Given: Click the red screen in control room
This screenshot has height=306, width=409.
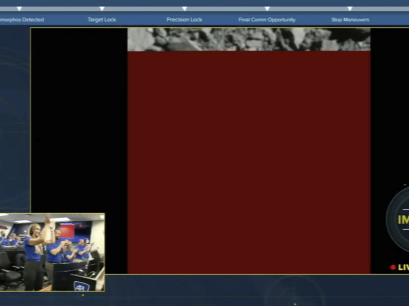Looking at the screenshot, I should pyautogui.click(x=67, y=231).
